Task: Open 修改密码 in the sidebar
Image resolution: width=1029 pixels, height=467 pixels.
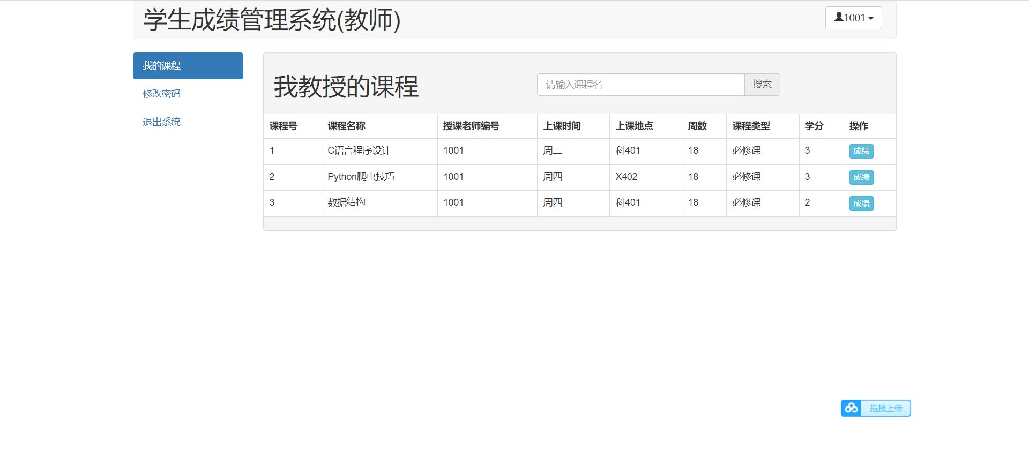Action: coord(161,94)
